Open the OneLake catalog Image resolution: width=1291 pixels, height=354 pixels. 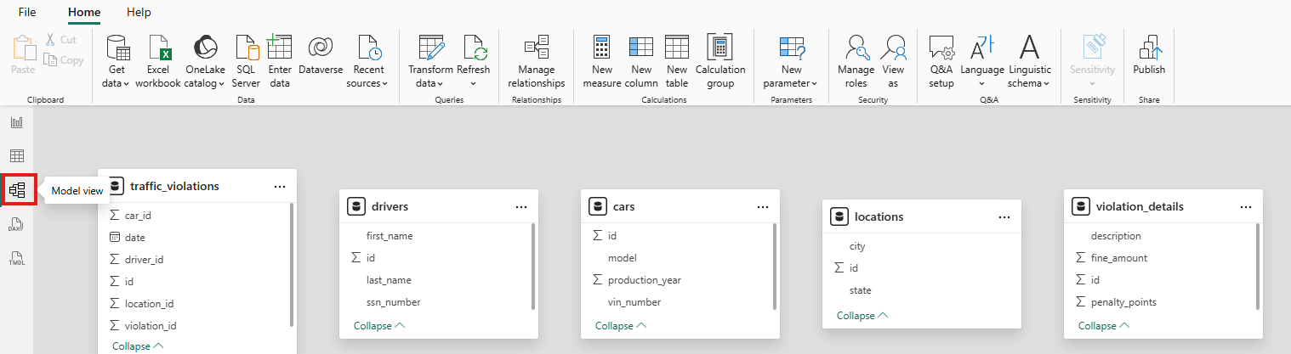205,62
